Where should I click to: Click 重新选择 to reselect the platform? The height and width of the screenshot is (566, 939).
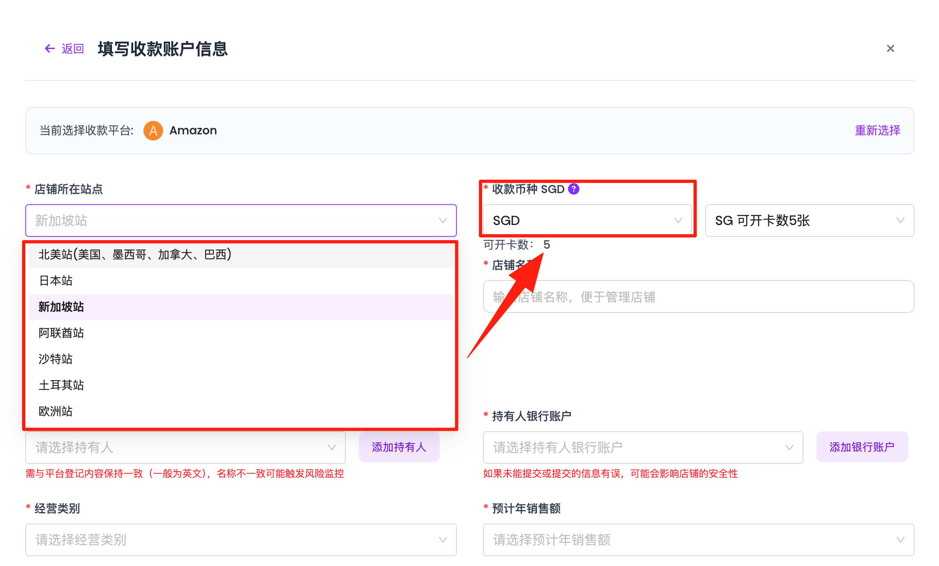877,130
